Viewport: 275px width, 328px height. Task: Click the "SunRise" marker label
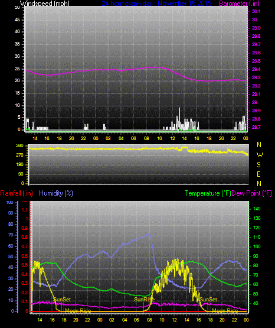(x=144, y=300)
